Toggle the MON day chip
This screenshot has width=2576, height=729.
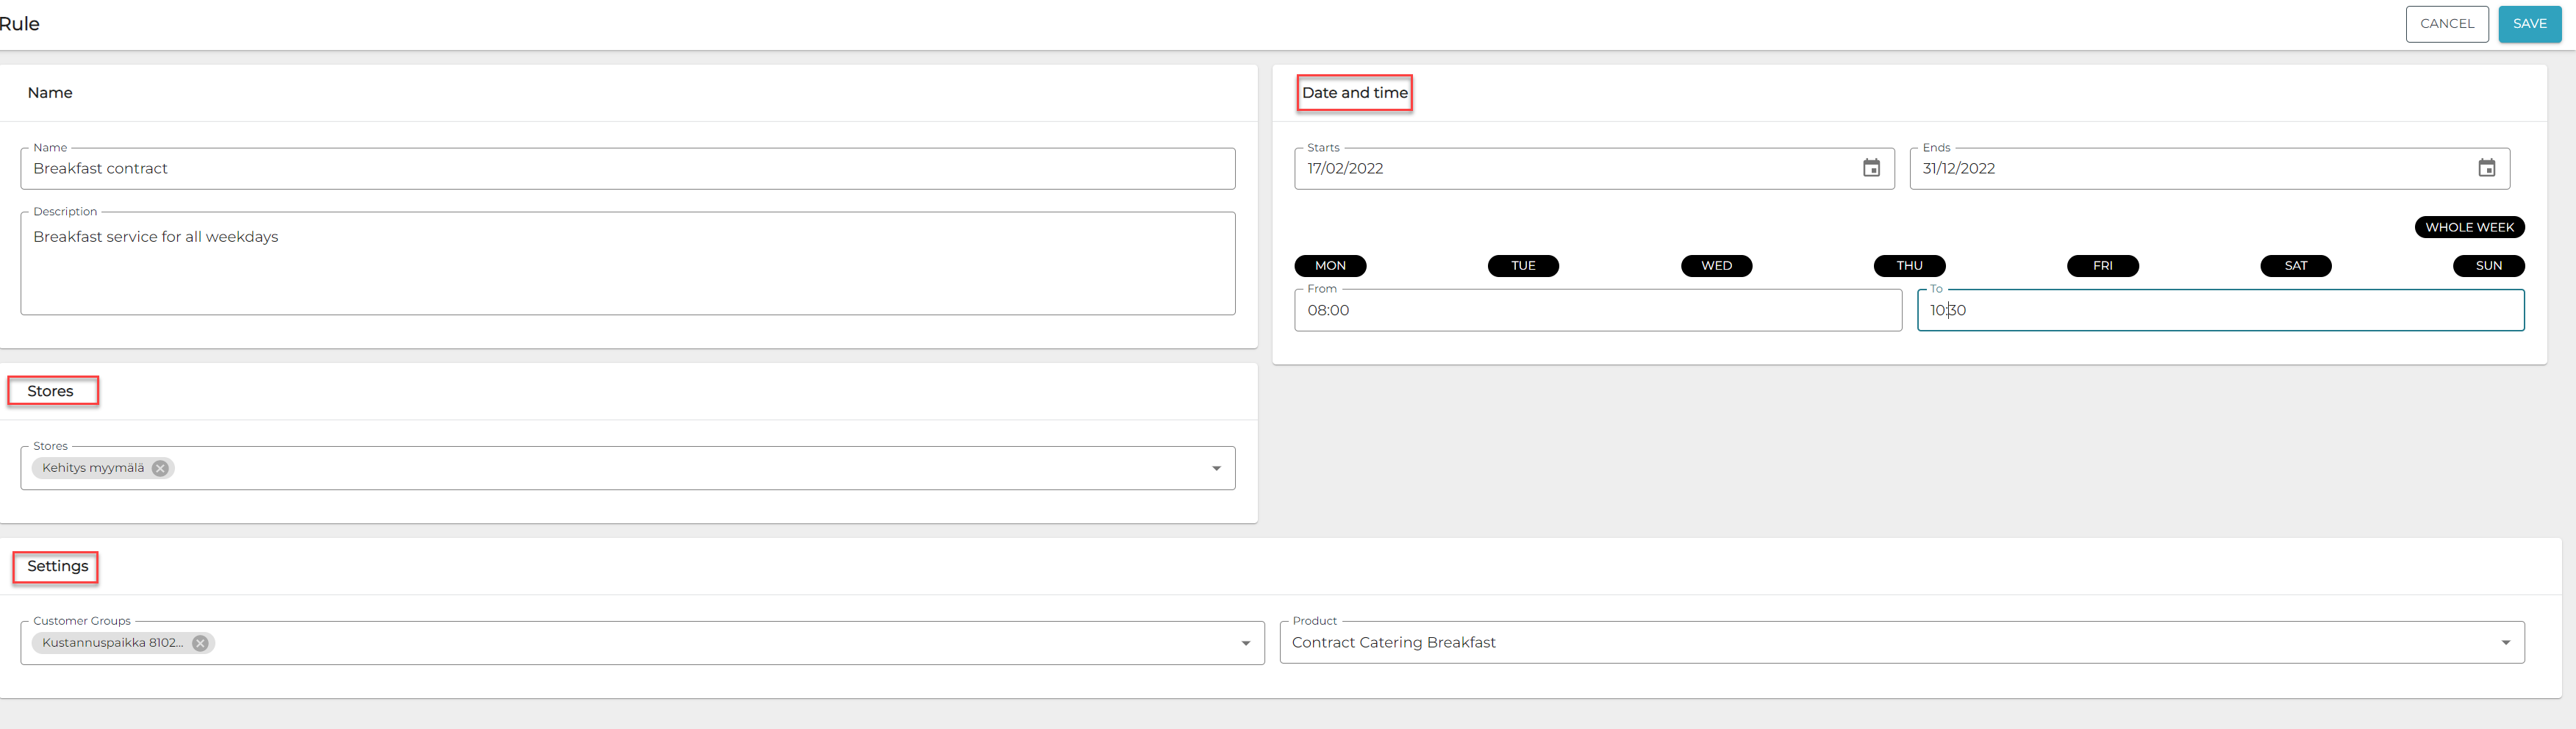(x=1330, y=266)
